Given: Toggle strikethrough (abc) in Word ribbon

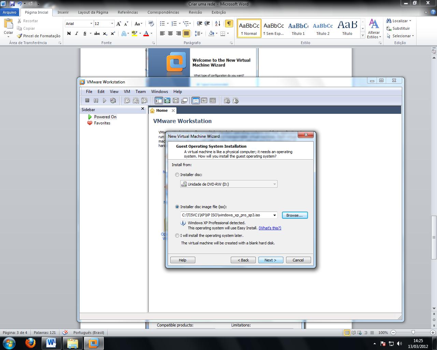Looking at the screenshot, I should [x=97, y=33].
